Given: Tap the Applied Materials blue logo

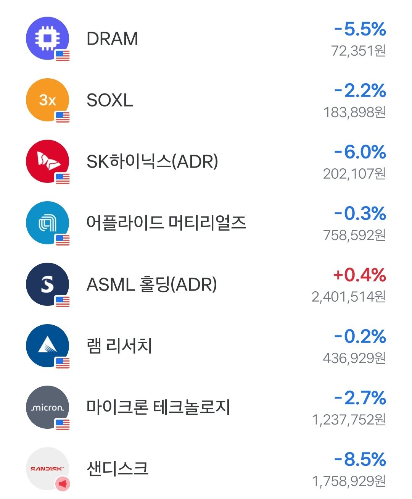Looking at the screenshot, I should pyautogui.click(x=47, y=223).
